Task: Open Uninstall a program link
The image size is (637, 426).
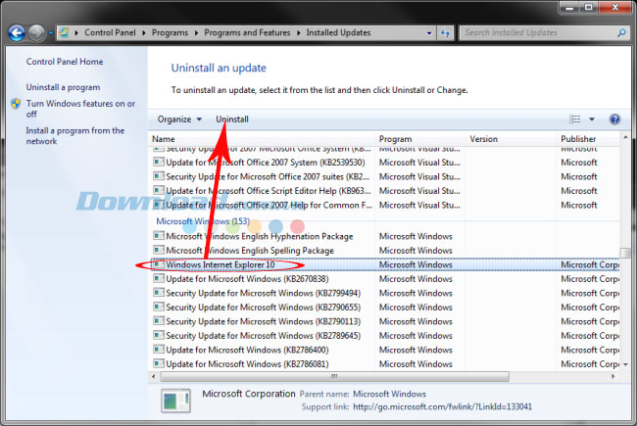Action: click(x=63, y=87)
